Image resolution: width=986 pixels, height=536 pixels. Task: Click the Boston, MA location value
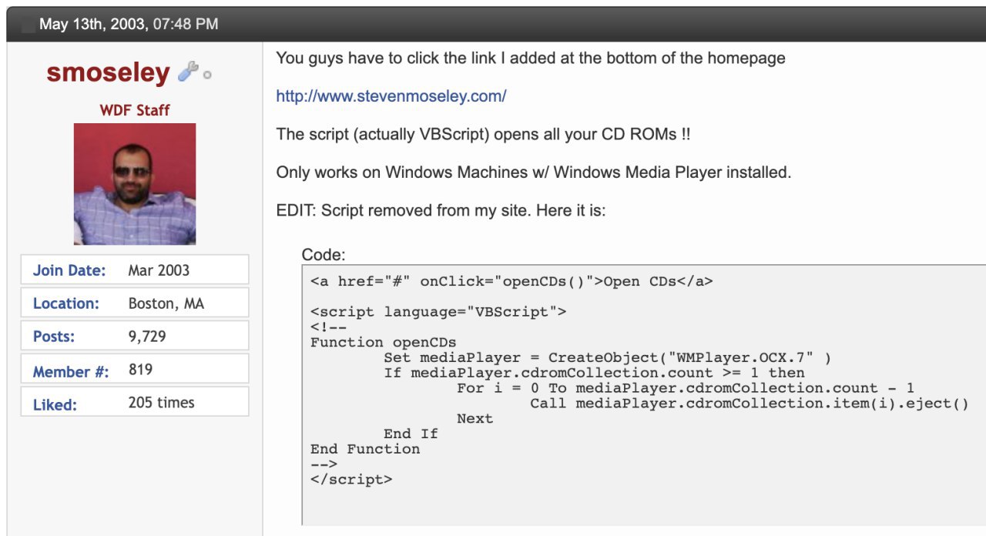point(166,303)
